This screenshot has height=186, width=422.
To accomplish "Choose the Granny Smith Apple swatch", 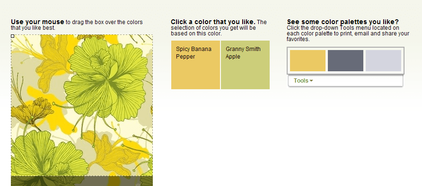I will (245, 65).
